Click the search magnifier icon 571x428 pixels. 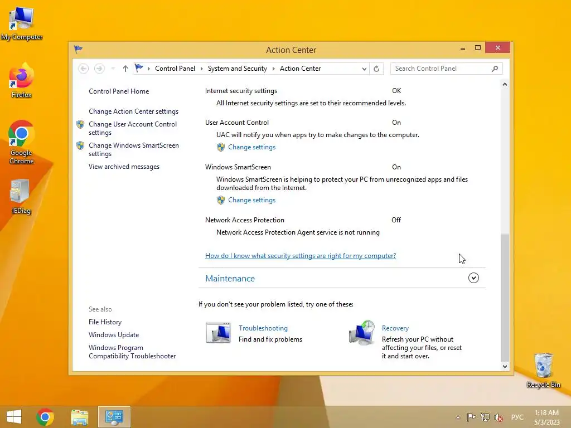[495, 69]
